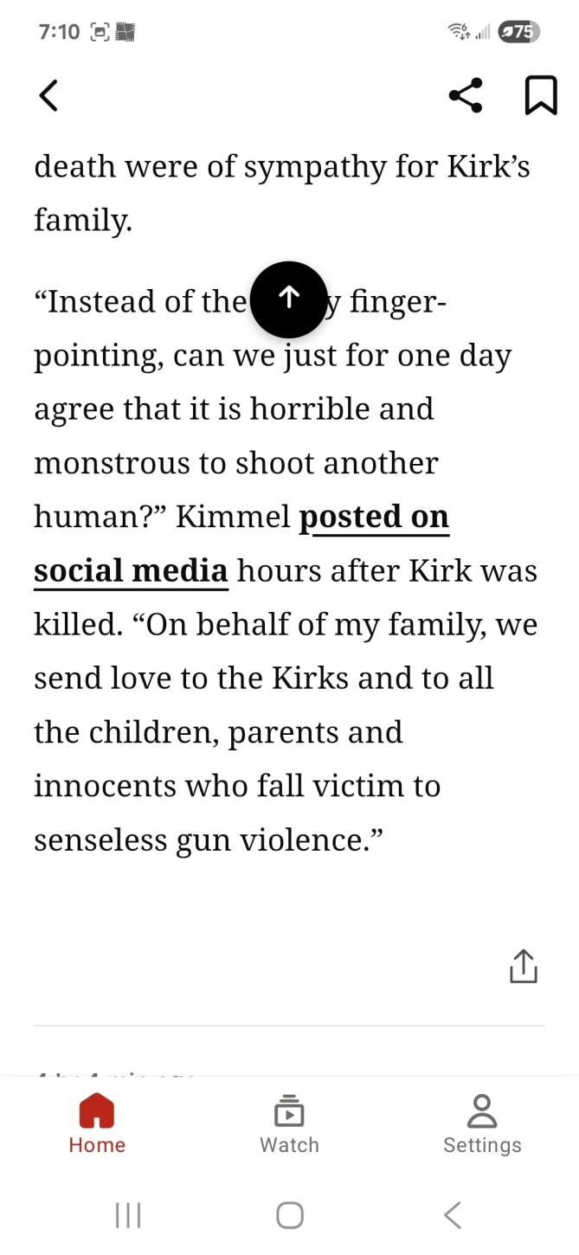The height and width of the screenshot is (1255, 579).
Task: Tap the black scroll-to-top arrow button
Action: [x=289, y=299]
